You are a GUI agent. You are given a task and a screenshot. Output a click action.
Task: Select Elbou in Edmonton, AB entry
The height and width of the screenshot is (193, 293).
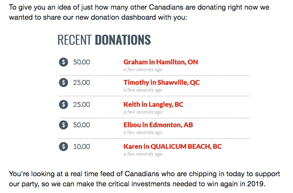tap(158, 125)
